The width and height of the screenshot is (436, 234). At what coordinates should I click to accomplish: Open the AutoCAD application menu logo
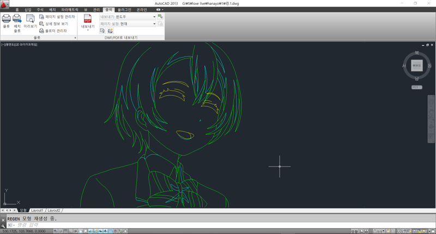click(4, 4)
